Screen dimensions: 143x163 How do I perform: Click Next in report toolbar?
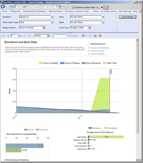coord(75,36)
